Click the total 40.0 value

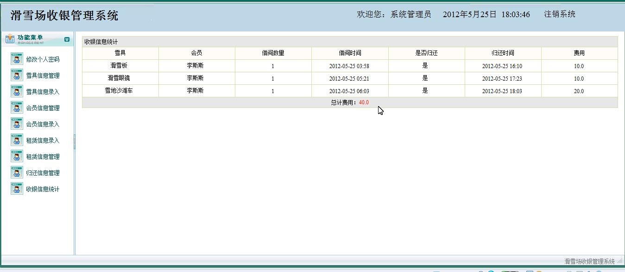click(x=364, y=102)
